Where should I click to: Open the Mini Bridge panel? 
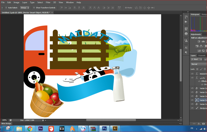[6, 123]
